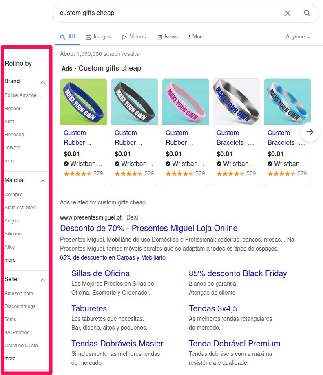Click next arrow on ads carousel
323x375 pixels.
[310, 132]
